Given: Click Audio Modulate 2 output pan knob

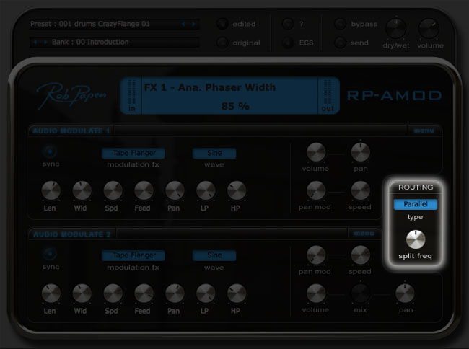Looking at the screenshot, I should (x=405, y=293).
